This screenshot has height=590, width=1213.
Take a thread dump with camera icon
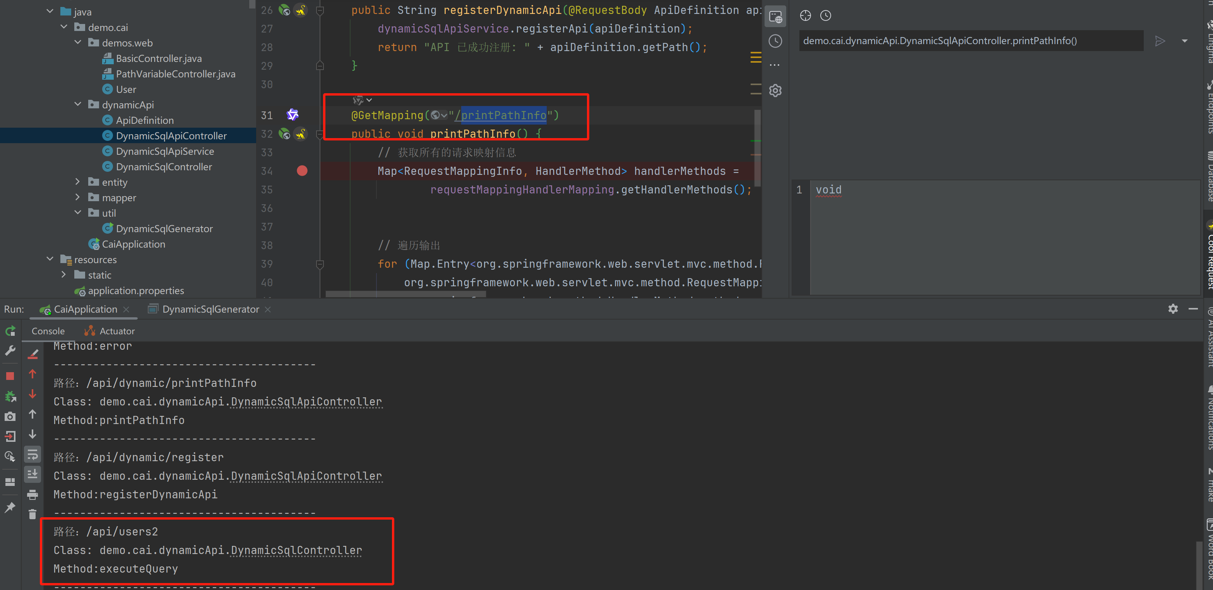(10, 416)
